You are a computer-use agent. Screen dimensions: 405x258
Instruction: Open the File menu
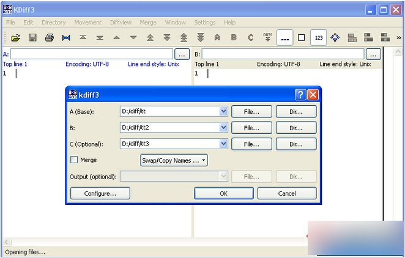coord(10,23)
